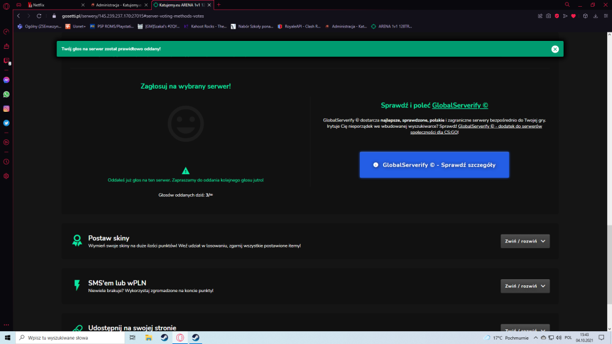Open File Explorer from the taskbar

pyautogui.click(x=149, y=338)
